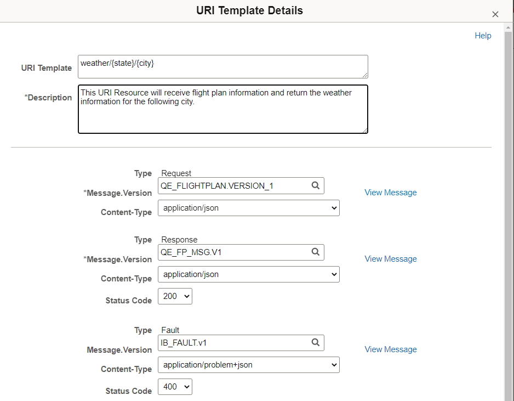Open the Help link
The width and height of the screenshot is (514, 401).
point(483,35)
